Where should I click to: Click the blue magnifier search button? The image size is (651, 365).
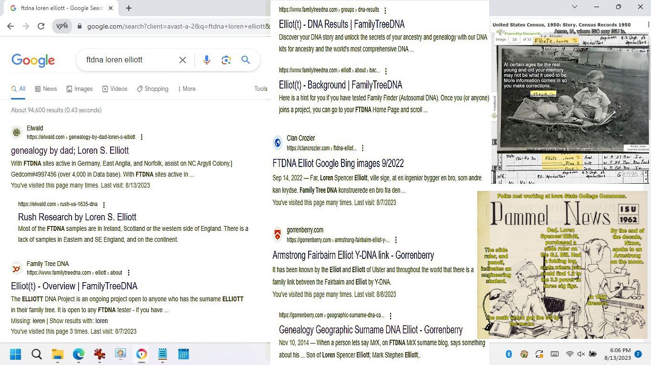[246, 60]
